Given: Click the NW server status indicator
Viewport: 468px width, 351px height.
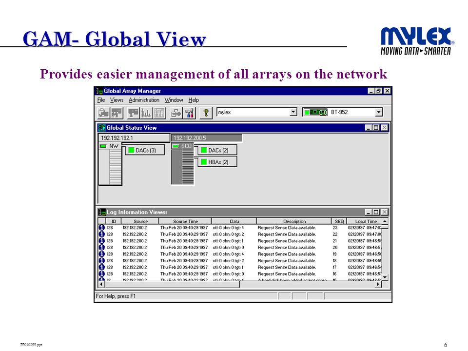Looking at the screenshot, I should (103, 146).
